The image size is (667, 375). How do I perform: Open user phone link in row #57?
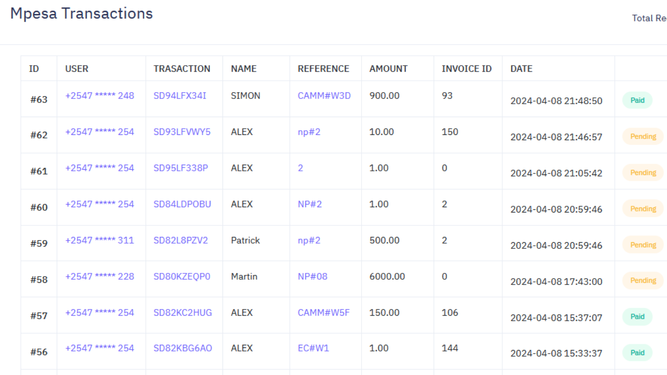(100, 312)
